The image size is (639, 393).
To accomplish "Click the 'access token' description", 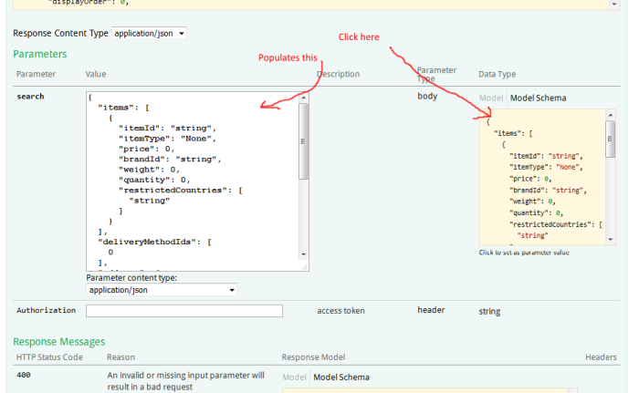I will click(x=340, y=311).
